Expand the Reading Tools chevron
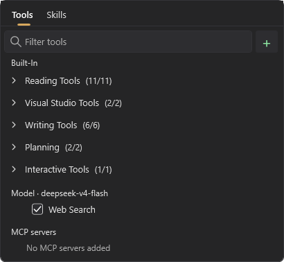 14,80
